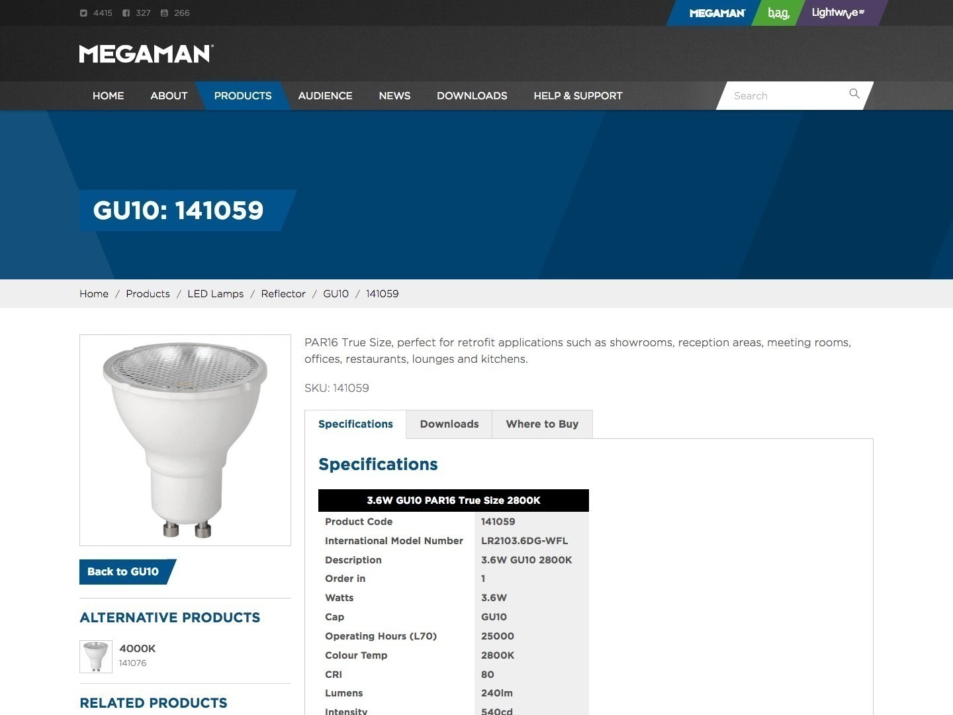
Task: Open the Downloads navigation menu
Action: (x=472, y=95)
